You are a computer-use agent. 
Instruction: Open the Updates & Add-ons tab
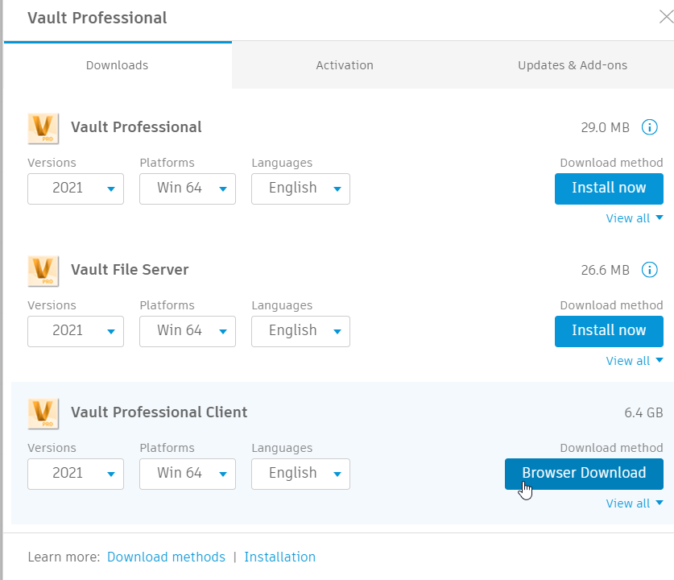tap(572, 65)
